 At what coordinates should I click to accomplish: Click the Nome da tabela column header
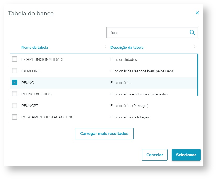35,47
